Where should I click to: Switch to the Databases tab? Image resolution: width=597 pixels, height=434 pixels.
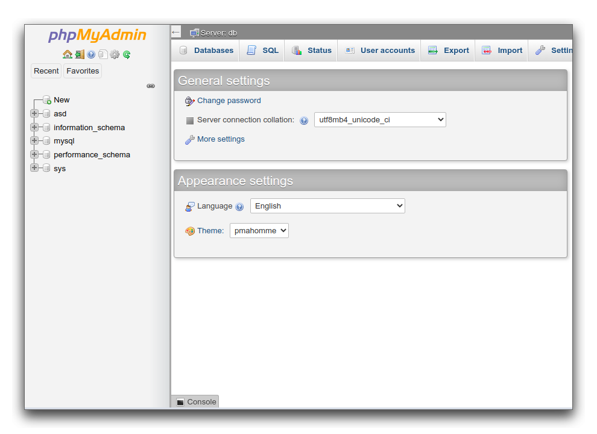(x=206, y=50)
